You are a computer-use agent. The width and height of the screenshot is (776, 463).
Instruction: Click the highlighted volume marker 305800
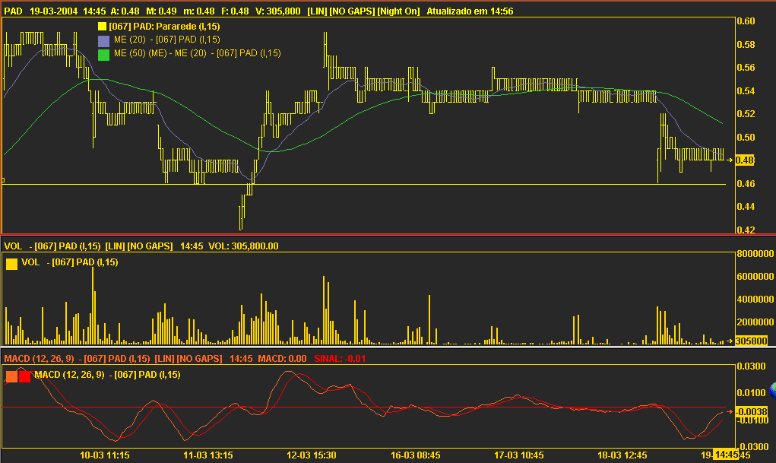click(x=751, y=341)
